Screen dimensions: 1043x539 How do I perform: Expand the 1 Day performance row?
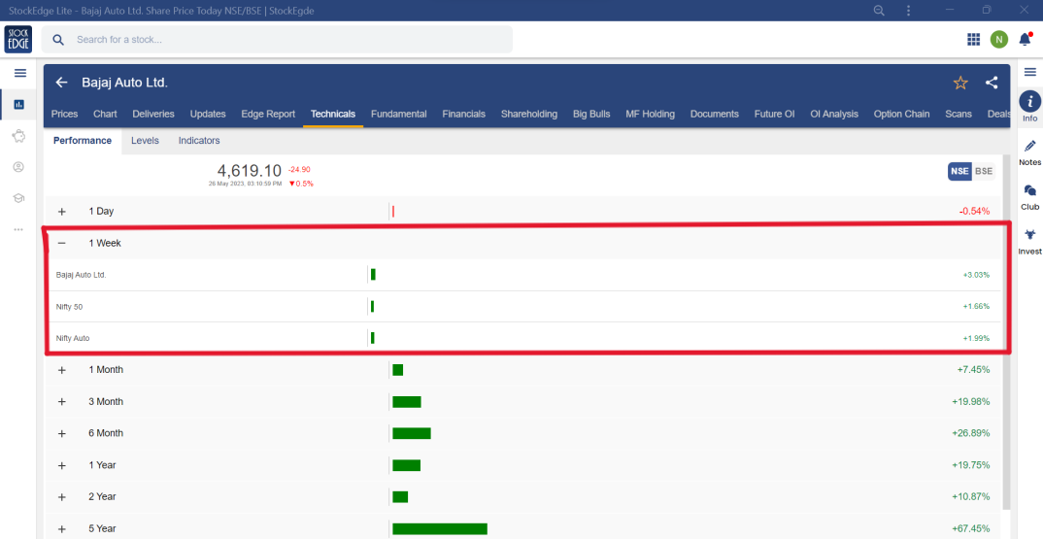[62, 211]
